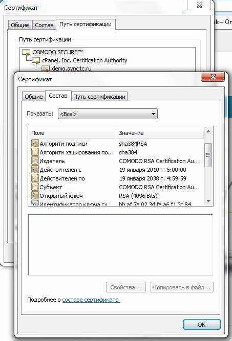The image size is (232, 341).
Task: Close the back Сертификат window
Action: pos(199,5)
